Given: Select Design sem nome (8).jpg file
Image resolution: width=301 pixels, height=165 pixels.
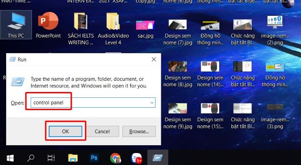Looking at the screenshot, I should [178, 74].
